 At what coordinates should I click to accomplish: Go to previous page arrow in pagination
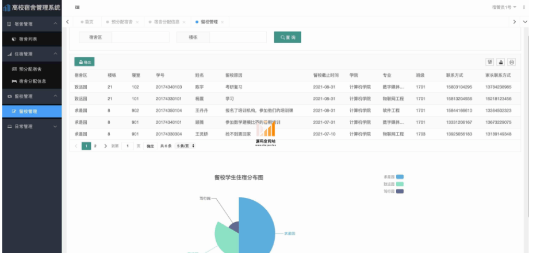pos(76,146)
